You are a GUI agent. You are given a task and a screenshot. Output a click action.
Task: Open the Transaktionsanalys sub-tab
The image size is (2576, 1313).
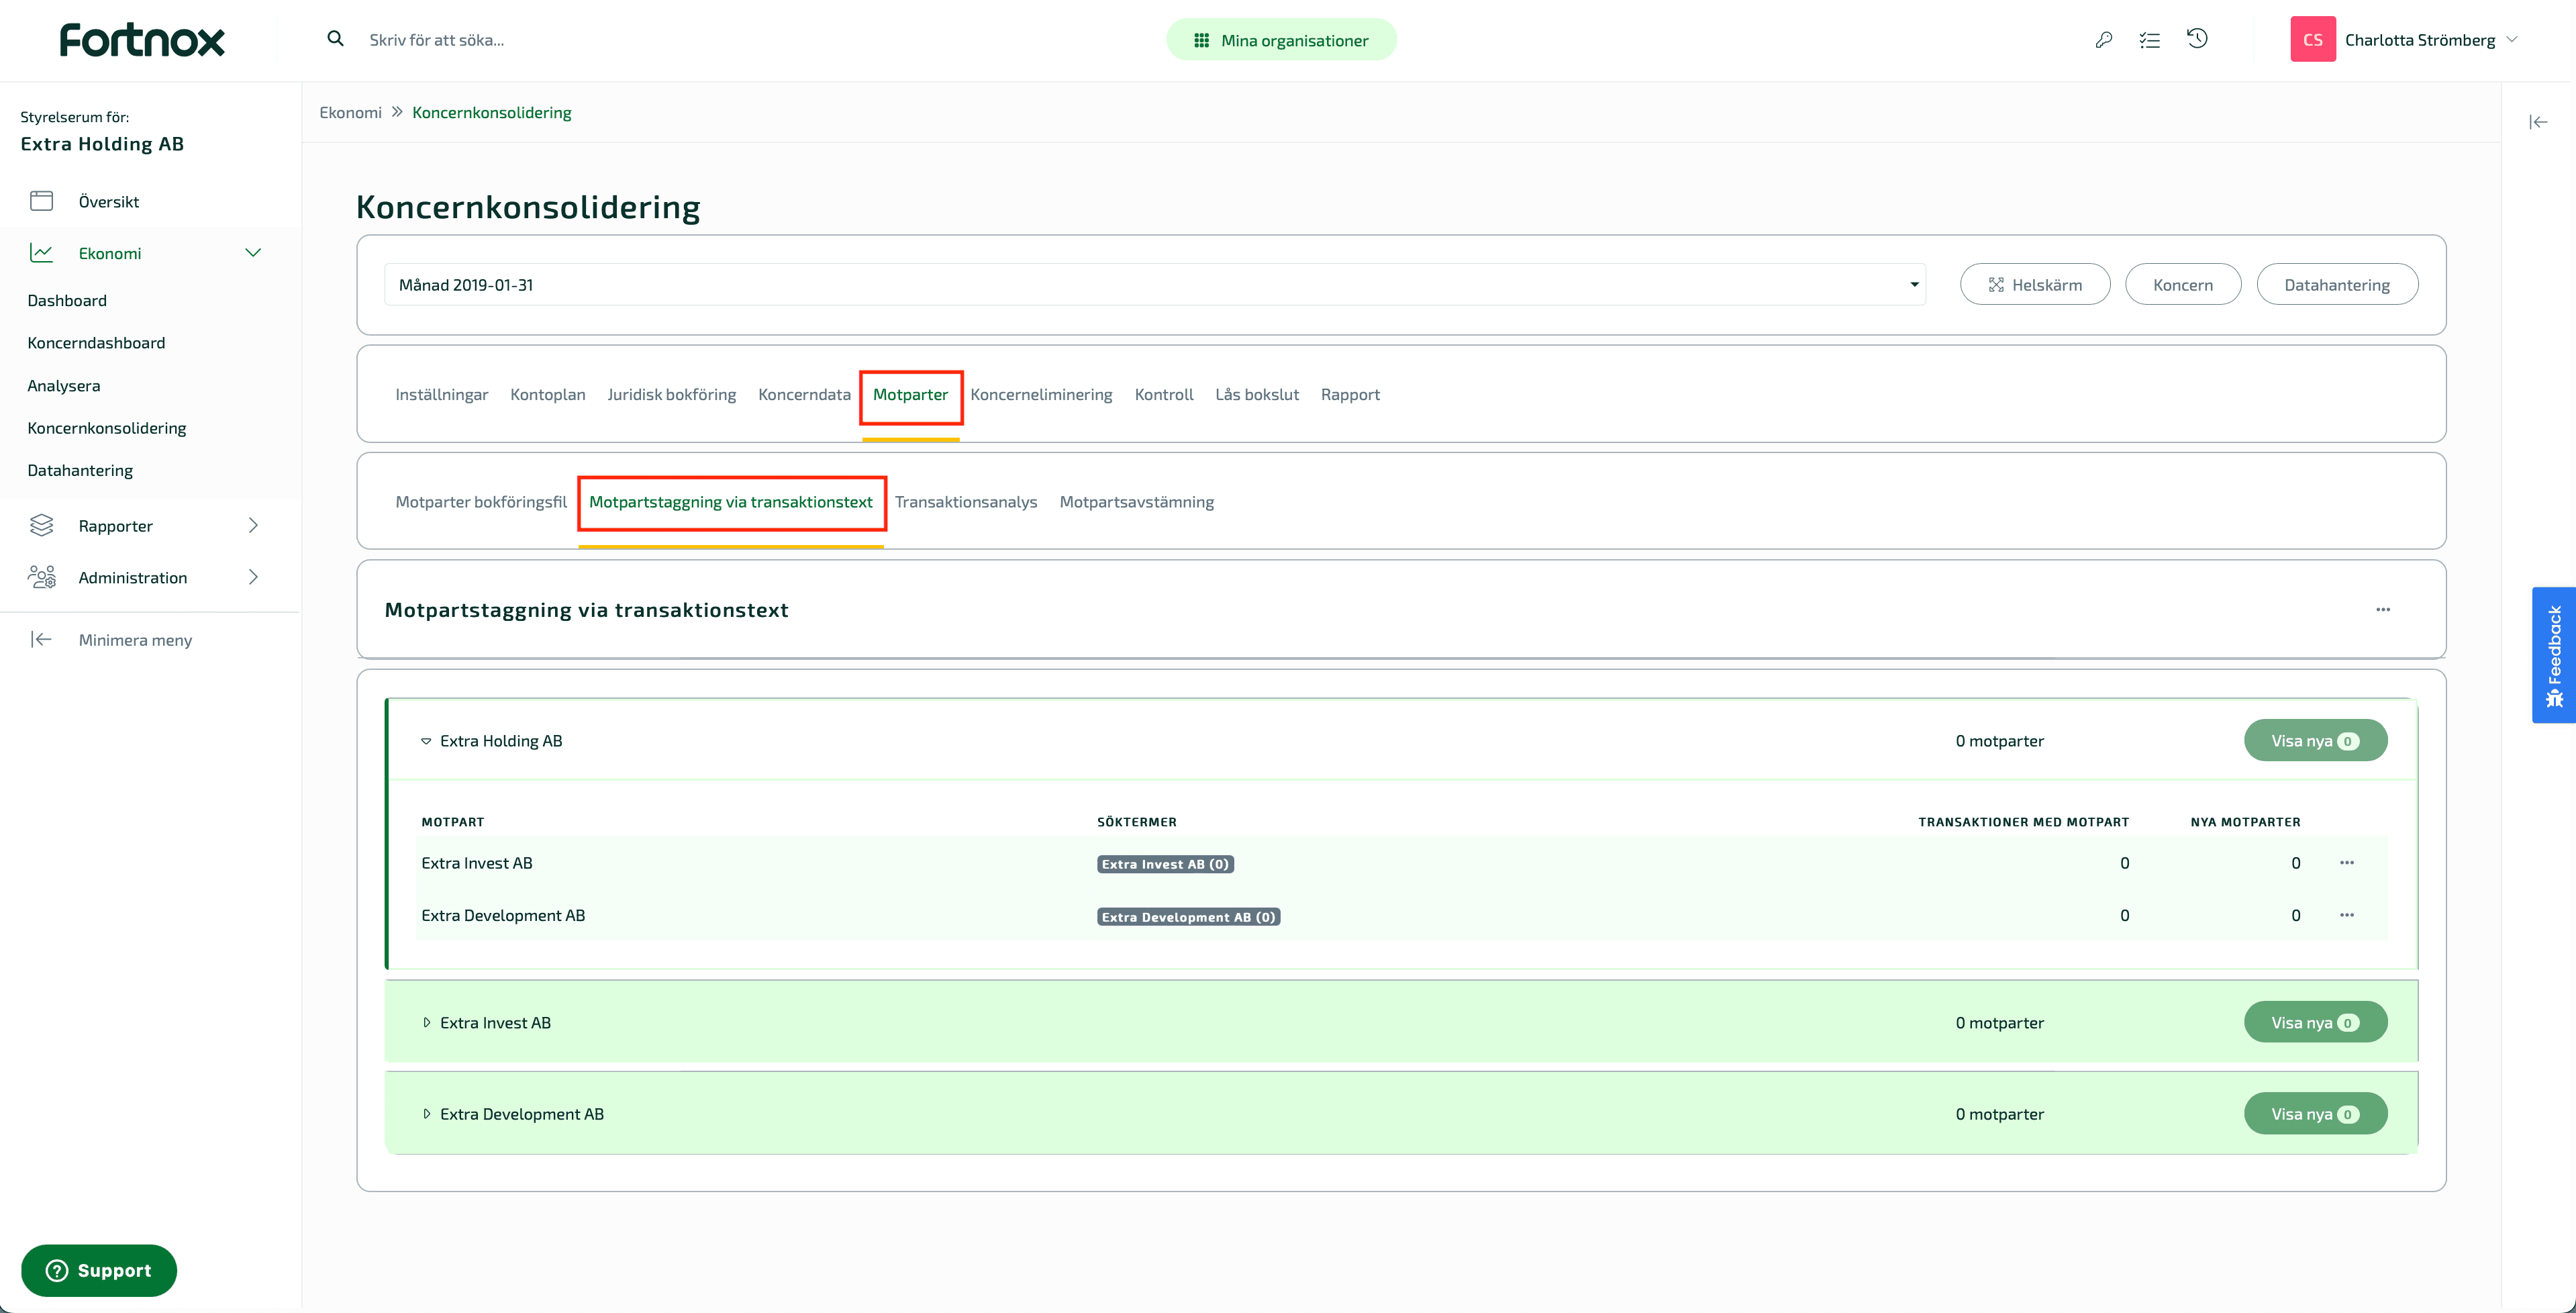(966, 502)
